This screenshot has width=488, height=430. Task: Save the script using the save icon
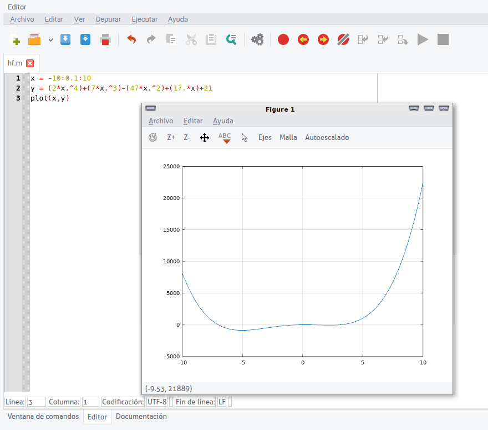click(x=65, y=39)
